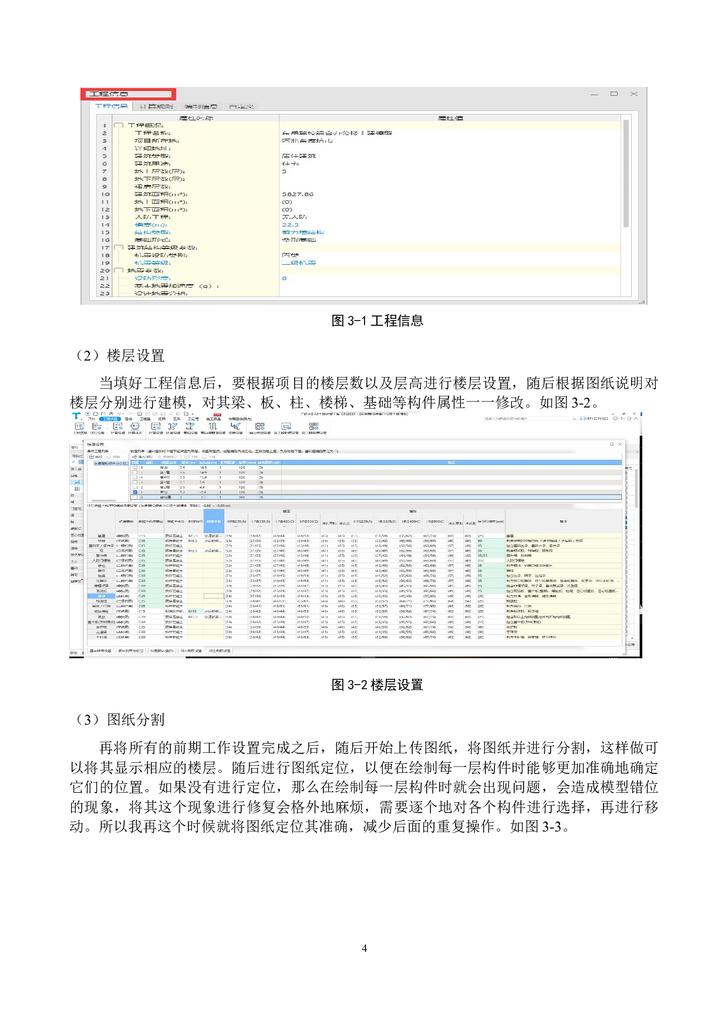
Task: Click the fifth ribbon icon after the separator
Action: tap(156, 426)
